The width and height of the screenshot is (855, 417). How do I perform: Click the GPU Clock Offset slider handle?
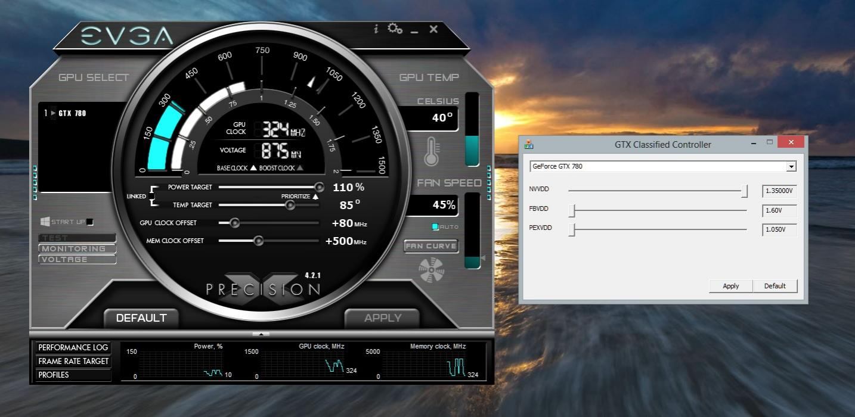(x=234, y=223)
